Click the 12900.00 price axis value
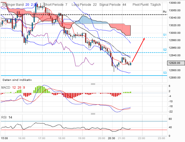 coord(175,70)
